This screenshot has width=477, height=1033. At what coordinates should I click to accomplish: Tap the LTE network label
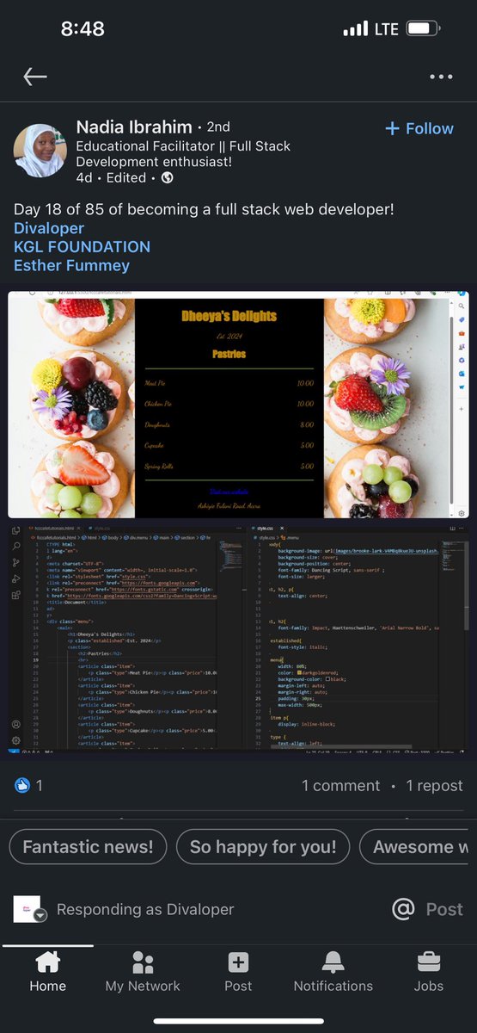click(386, 29)
